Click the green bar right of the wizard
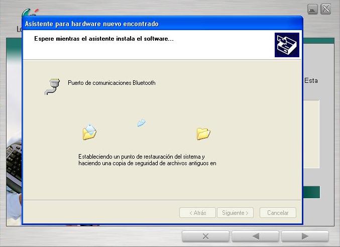The image size is (340, 247). click(x=311, y=192)
